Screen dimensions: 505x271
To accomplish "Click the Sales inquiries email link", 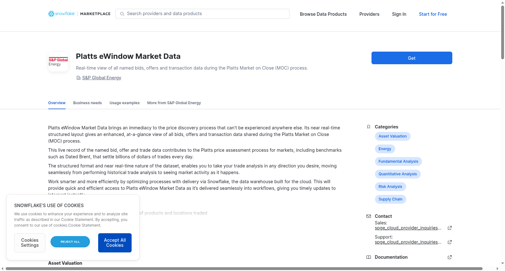I will pos(408,228).
